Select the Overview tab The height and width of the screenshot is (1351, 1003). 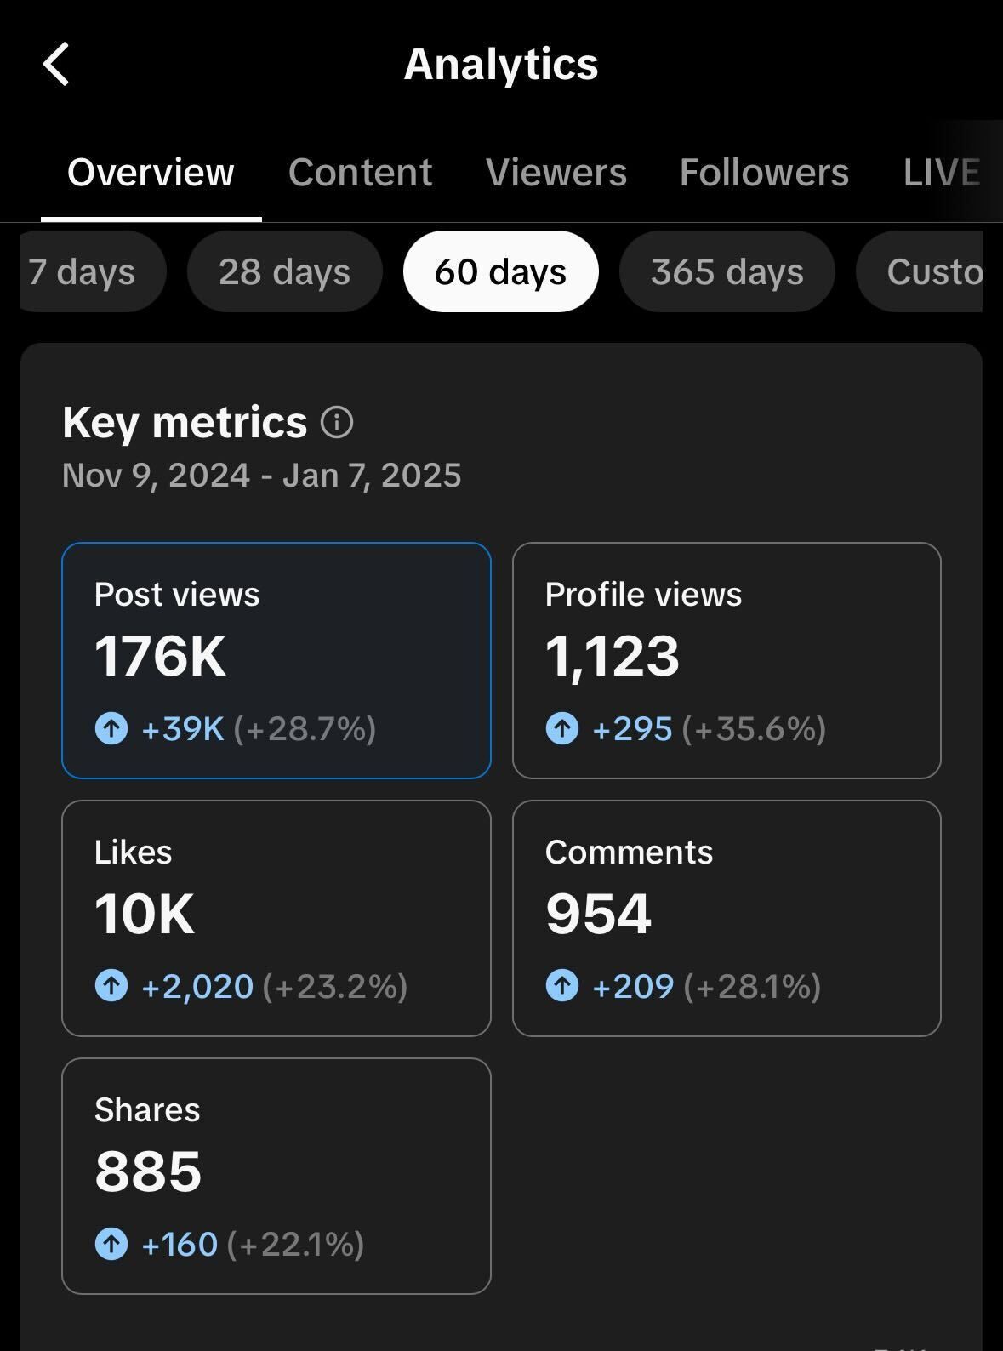[151, 173]
